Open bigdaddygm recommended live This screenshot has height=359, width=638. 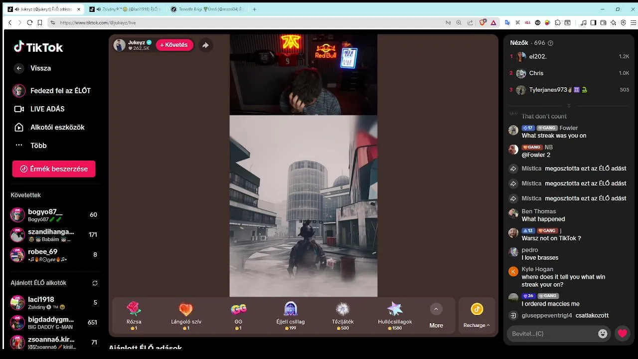(x=54, y=323)
